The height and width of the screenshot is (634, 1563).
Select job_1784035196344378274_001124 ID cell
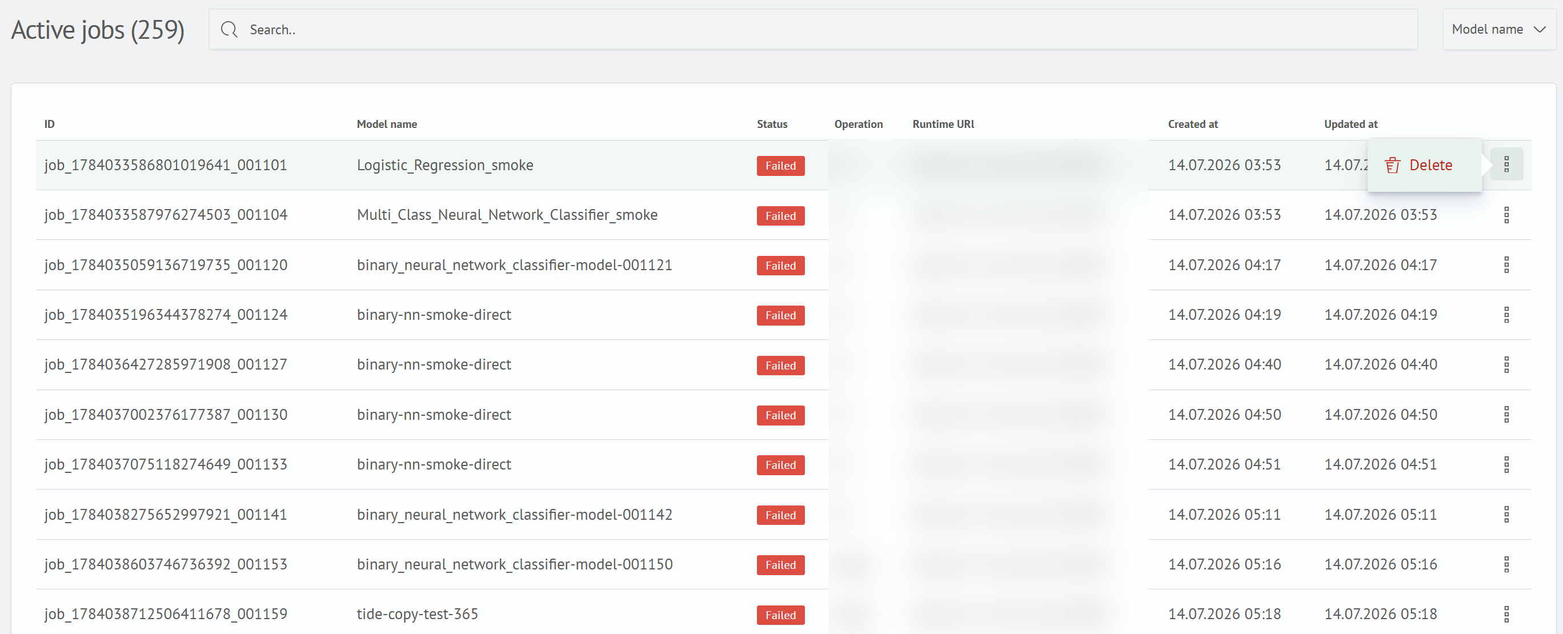click(x=165, y=315)
